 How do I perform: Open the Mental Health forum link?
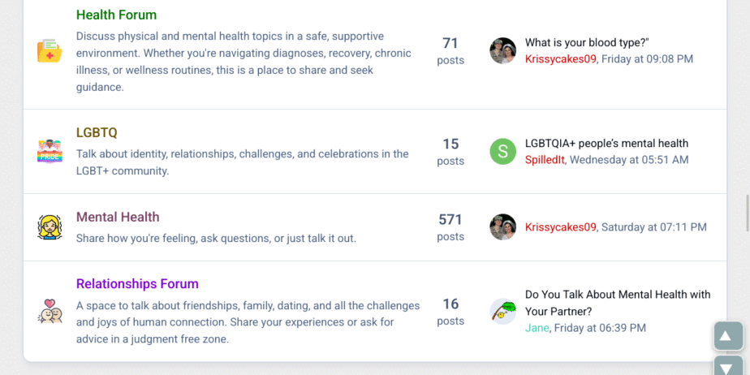point(118,217)
